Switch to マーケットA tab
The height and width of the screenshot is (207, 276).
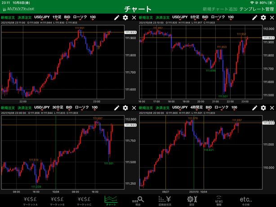click(30, 201)
